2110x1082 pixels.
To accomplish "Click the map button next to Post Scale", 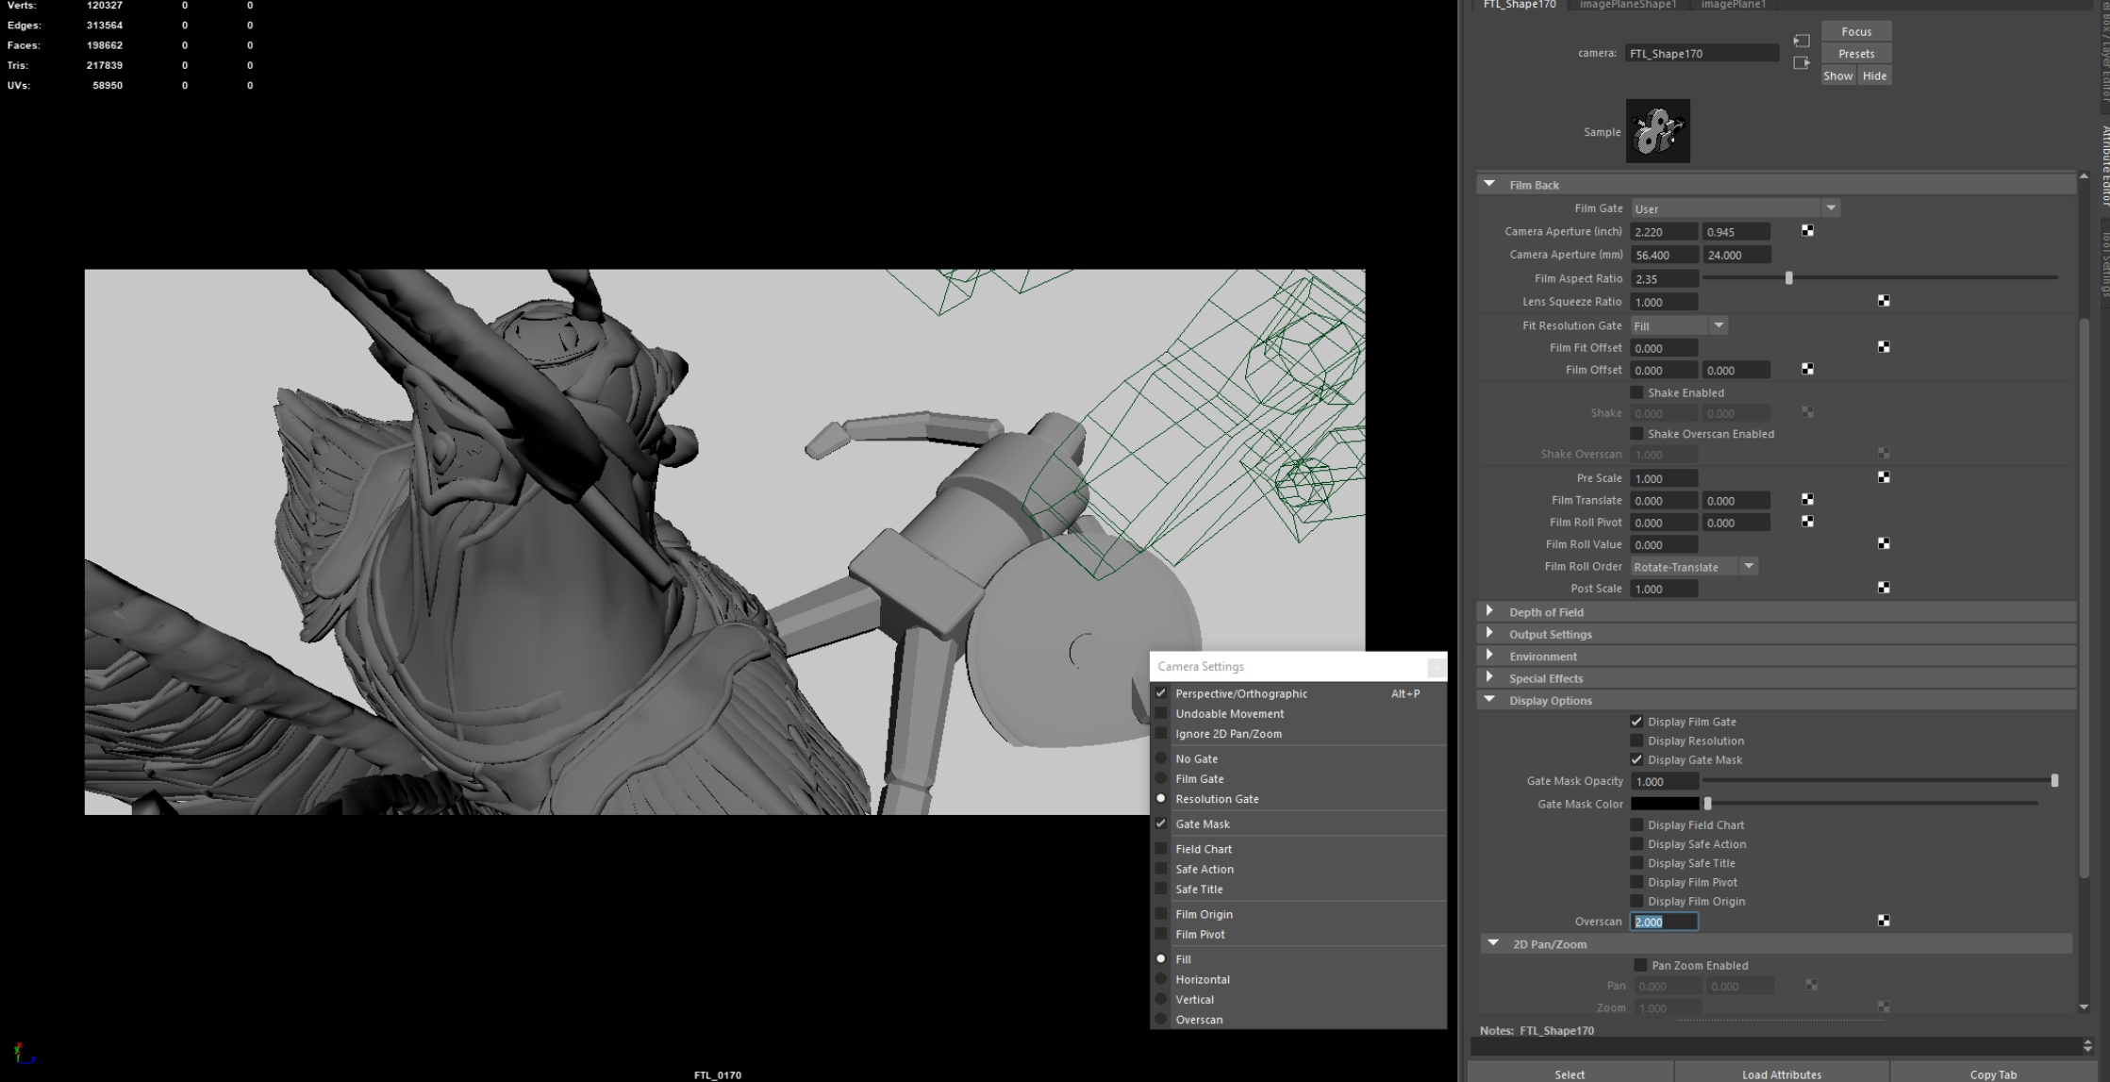I will (x=1884, y=588).
